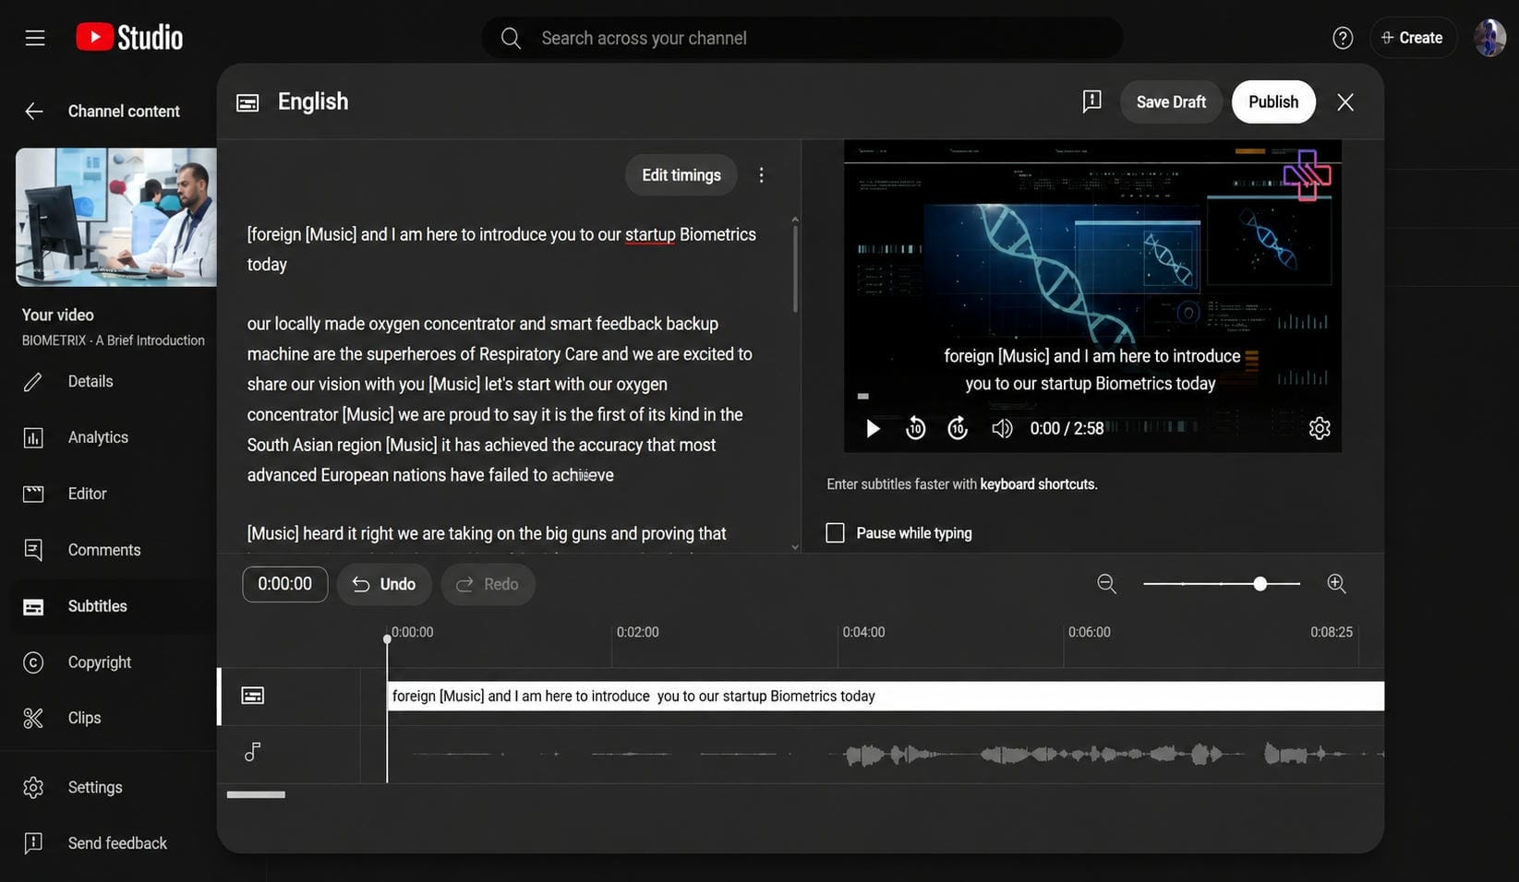The image size is (1519, 882).
Task: Click the clapperboard Editor icon
Action: [x=33, y=494]
